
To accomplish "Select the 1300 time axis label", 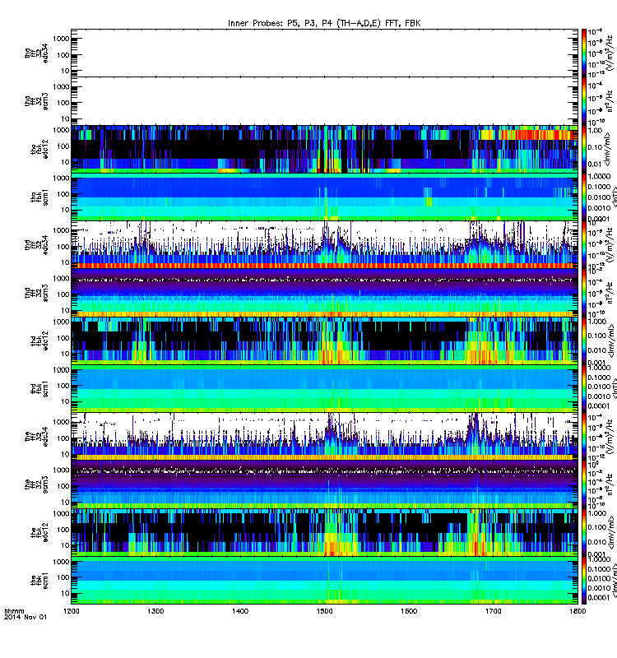I will [x=155, y=611].
